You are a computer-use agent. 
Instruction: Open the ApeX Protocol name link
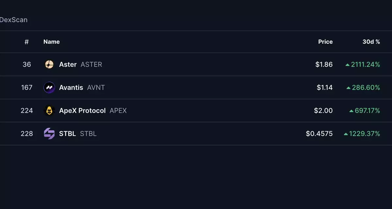click(82, 111)
